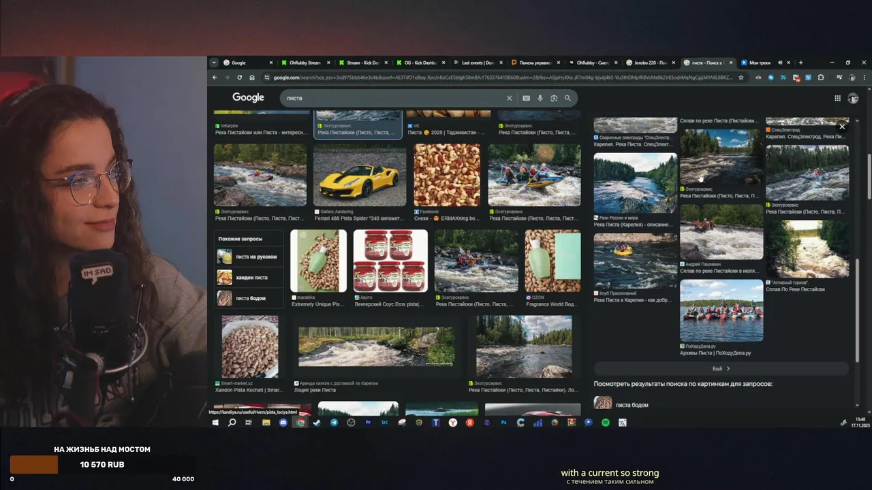The image size is (872, 490).
Task: Open Spotify from the taskbar
Action: tap(606, 423)
